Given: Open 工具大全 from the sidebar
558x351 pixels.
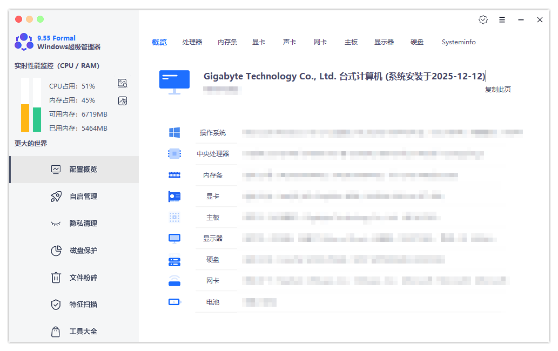Looking at the screenshot, I should pos(74,332).
